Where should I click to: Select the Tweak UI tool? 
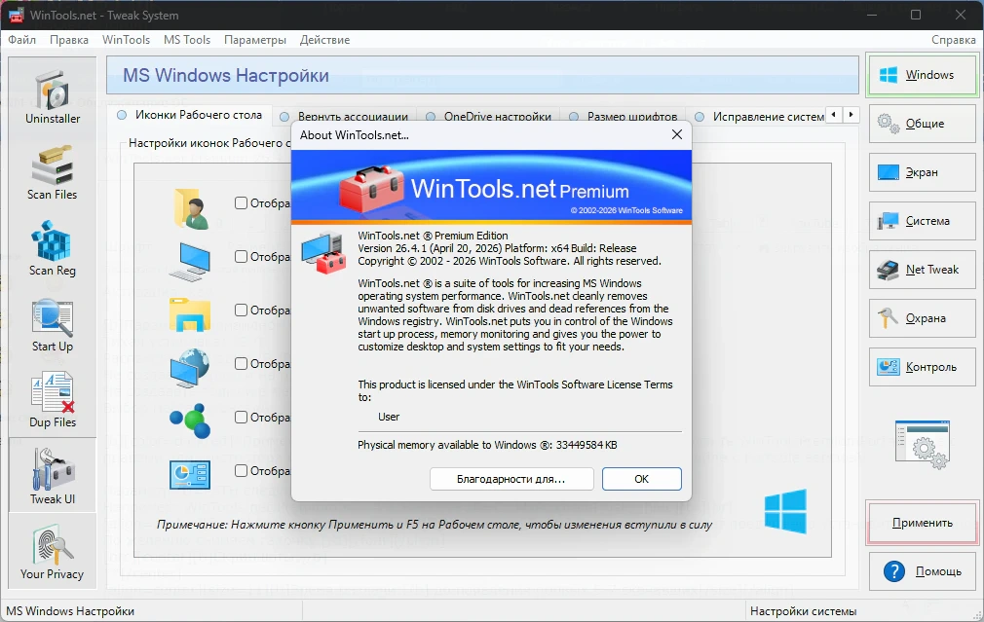[x=53, y=475]
